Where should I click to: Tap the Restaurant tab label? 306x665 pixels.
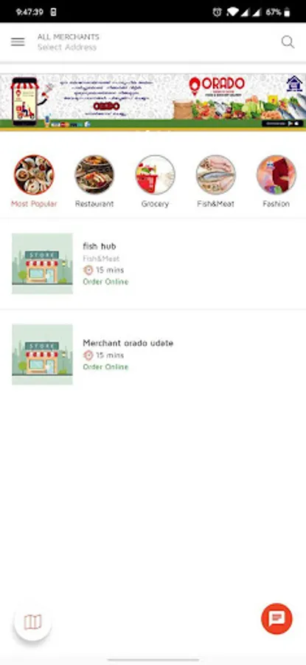pyautogui.click(x=94, y=204)
